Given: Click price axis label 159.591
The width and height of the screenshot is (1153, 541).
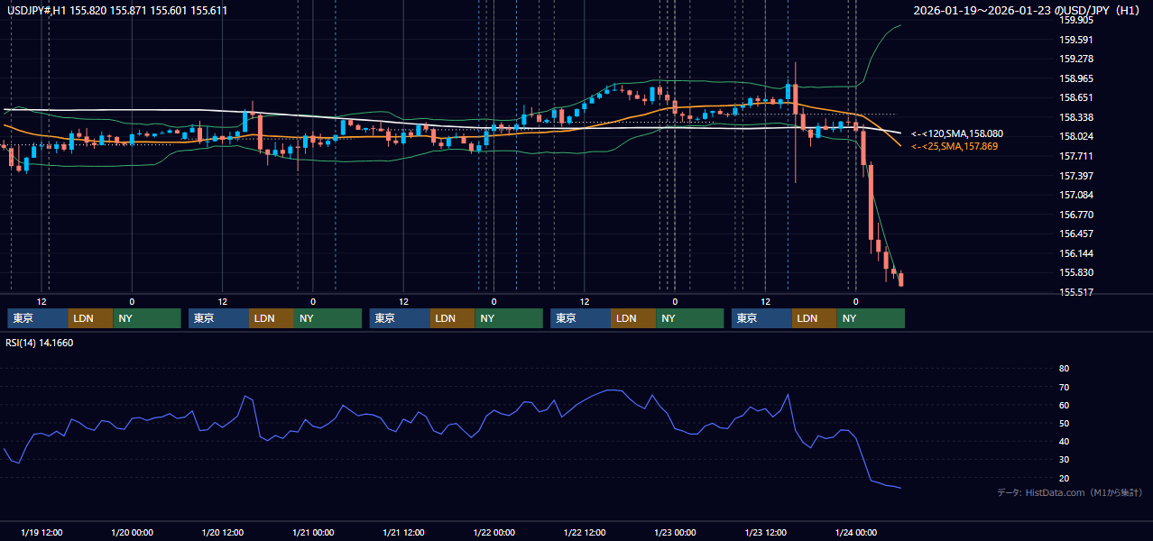Looking at the screenshot, I should 1076,40.
